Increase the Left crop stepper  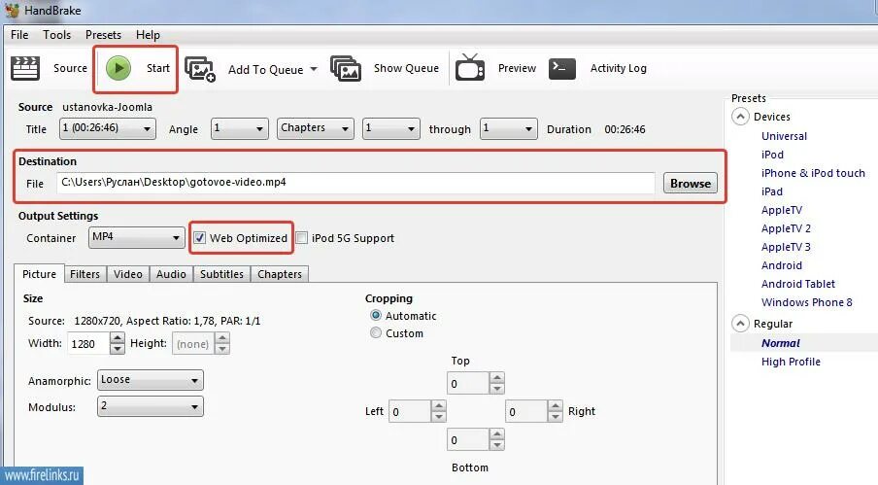pyautogui.click(x=438, y=406)
